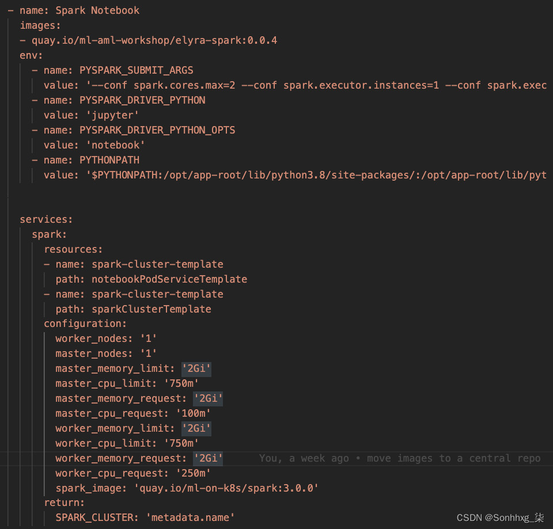
Task: Click the master_nodes line
Action: (x=106, y=353)
